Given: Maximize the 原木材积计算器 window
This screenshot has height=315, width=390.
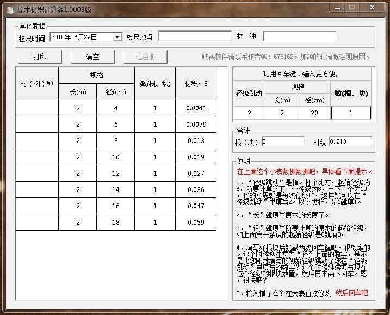Looking at the screenshot, I should pos(352,8).
